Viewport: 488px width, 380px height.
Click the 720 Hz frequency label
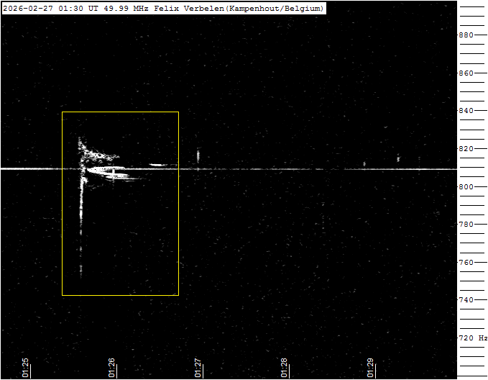click(x=472, y=338)
